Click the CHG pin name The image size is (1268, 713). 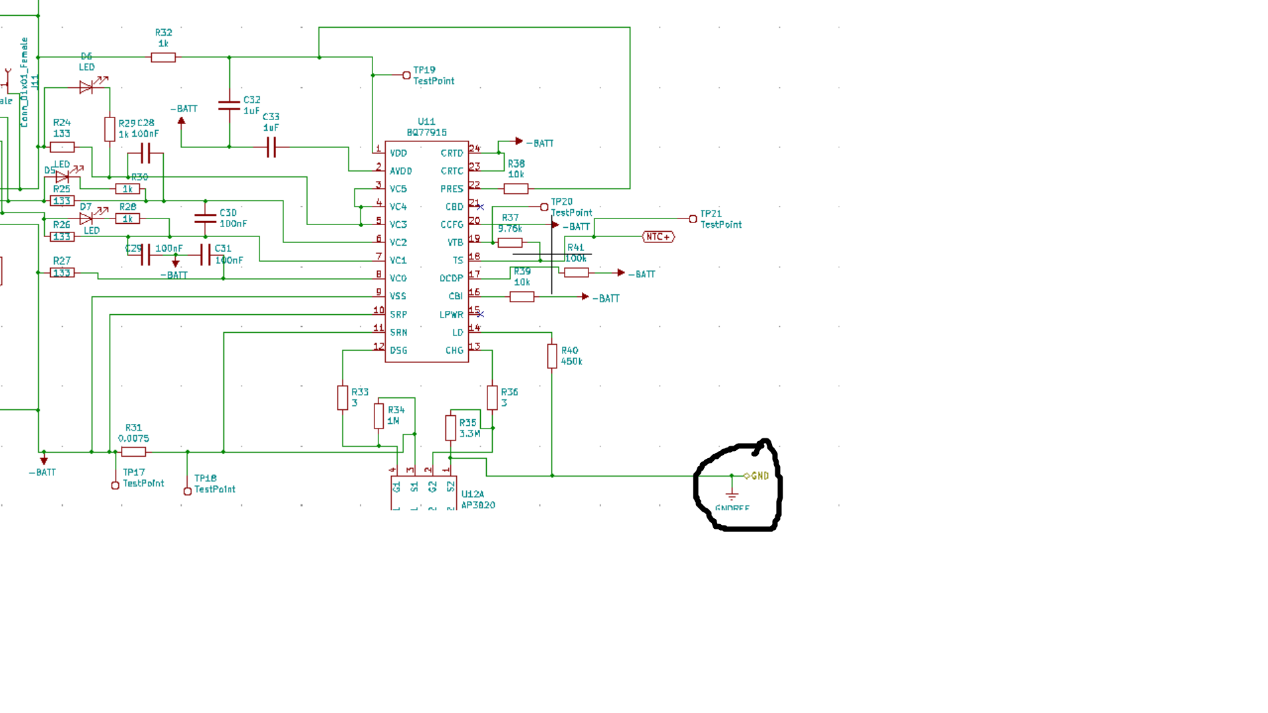(454, 351)
